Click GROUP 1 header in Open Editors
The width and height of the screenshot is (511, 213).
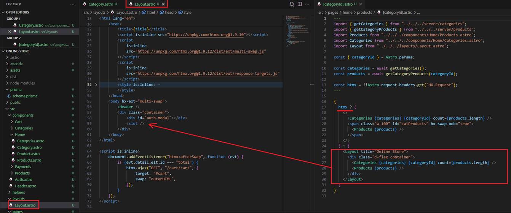(x=14, y=19)
